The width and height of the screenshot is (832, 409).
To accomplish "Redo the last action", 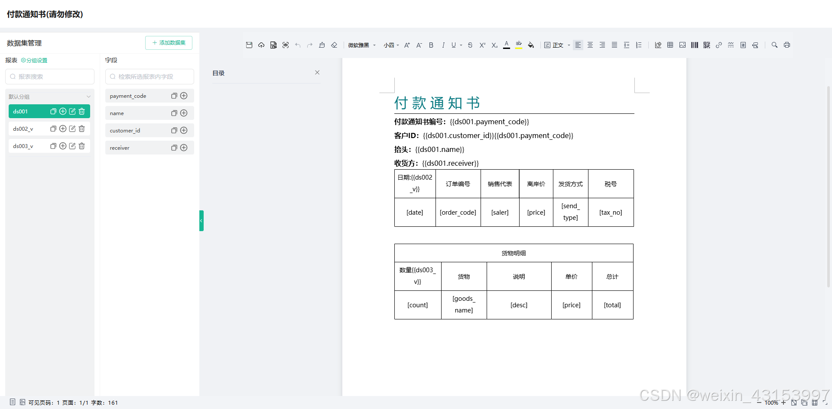I will (x=310, y=45).
